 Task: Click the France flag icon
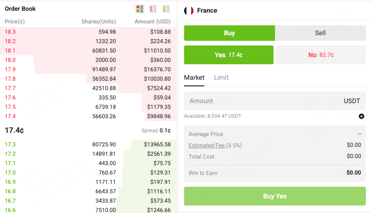pos(189,11)
